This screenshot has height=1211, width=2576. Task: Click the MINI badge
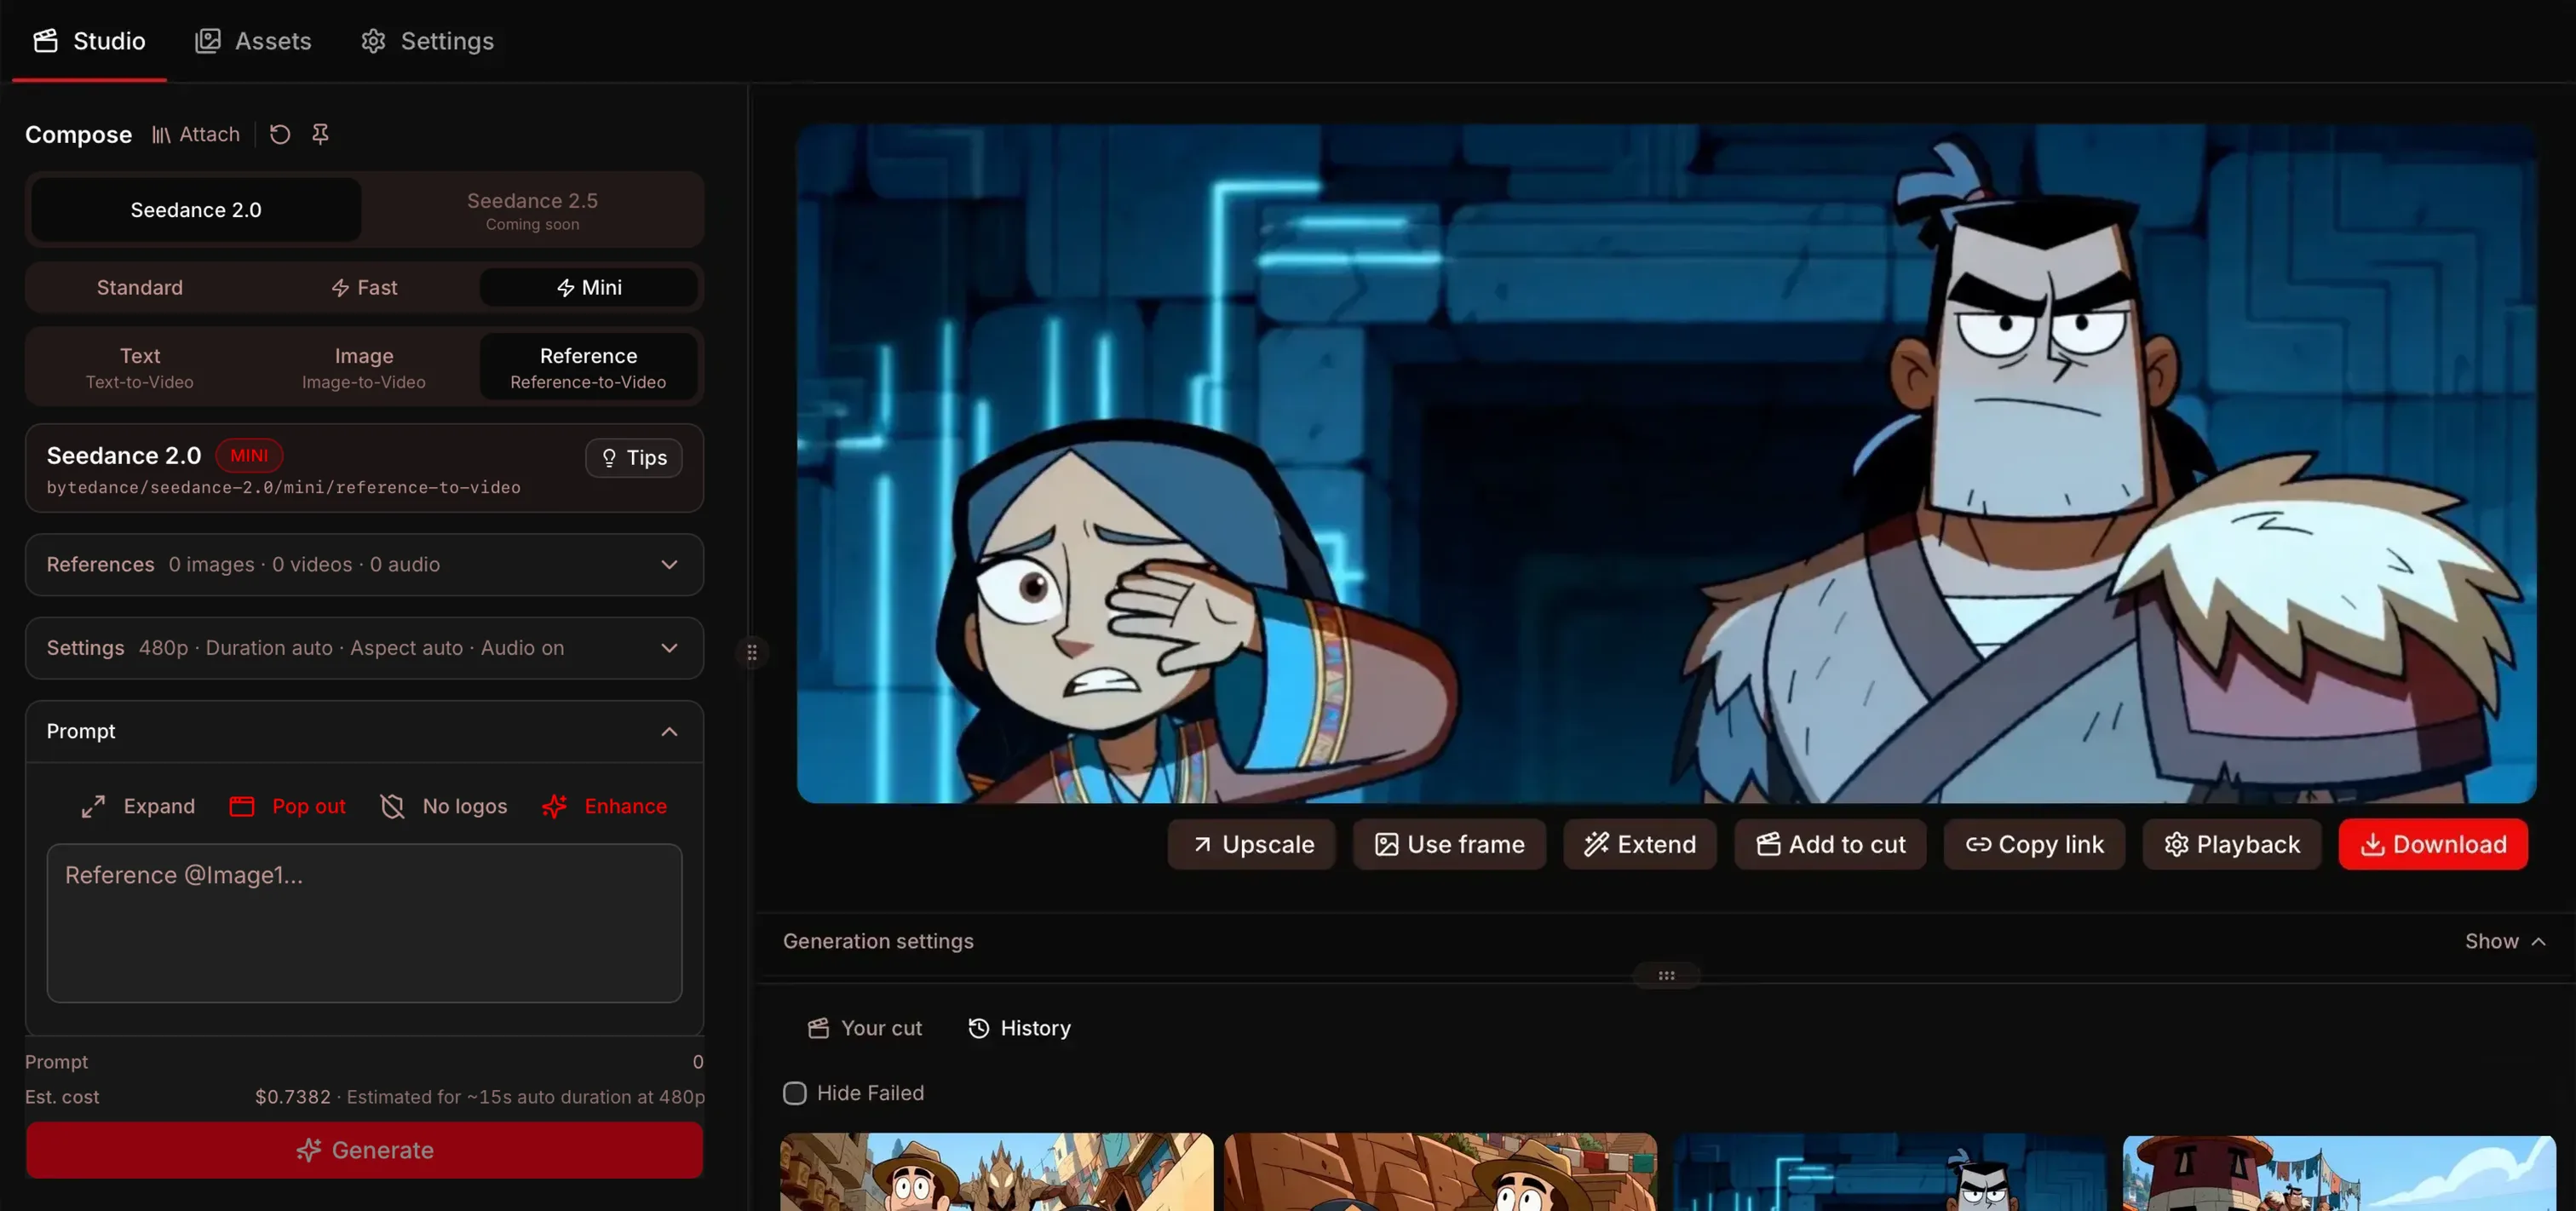click(249, 455)
